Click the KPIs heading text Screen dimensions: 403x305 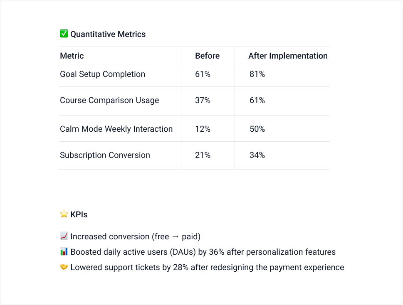(x=79, y=215)
